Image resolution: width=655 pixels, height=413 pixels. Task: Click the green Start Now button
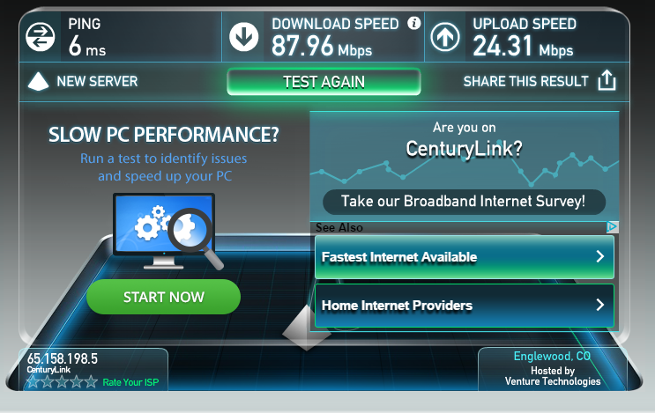(x=163, y=297)
